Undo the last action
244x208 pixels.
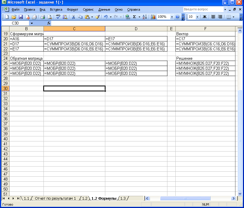click(x=106, y=17)
